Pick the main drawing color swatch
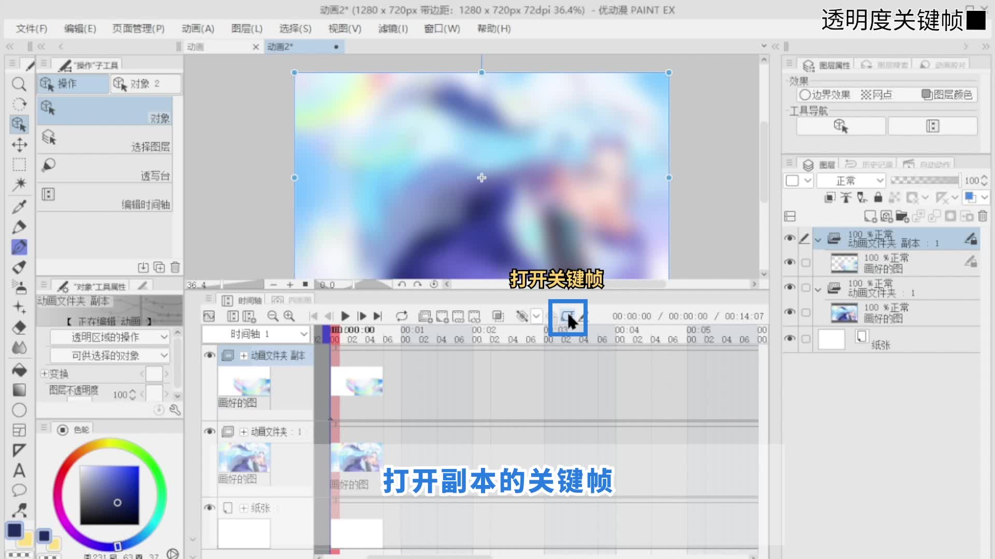 pyautogui.click(x=15, y=530)
